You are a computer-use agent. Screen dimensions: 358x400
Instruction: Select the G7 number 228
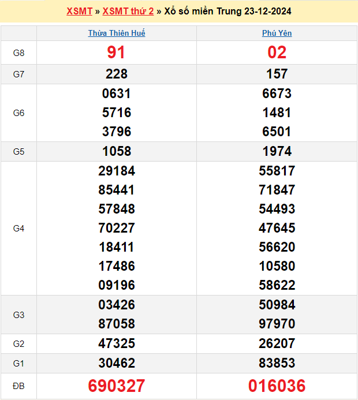[116, 74]
